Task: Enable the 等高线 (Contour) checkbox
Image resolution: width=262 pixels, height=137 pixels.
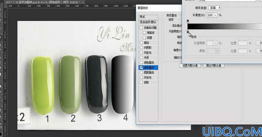Action: click(144, 33)
